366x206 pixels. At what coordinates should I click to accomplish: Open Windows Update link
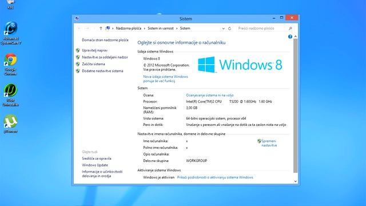click(95, 165)
